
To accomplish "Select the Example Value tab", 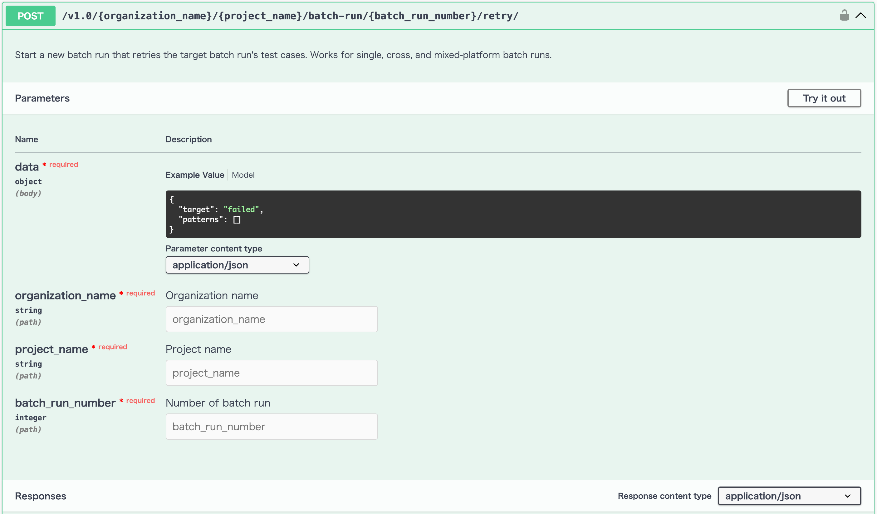I will [195, 175].
